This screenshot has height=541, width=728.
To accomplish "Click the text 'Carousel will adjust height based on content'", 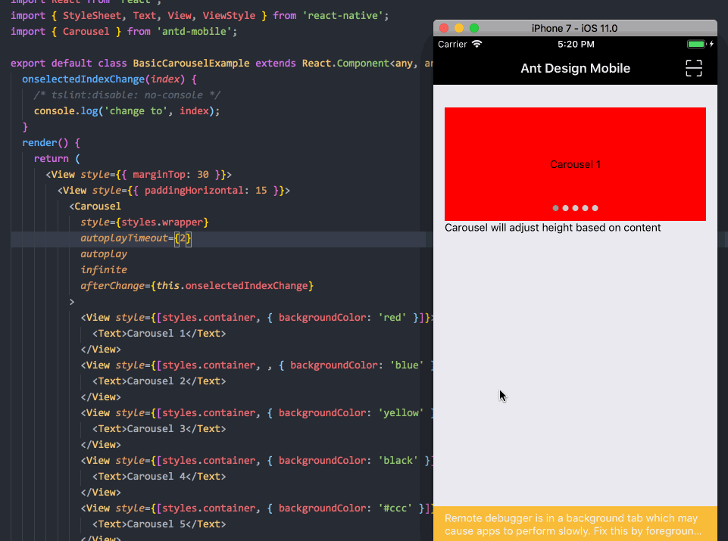I will 553,227.
